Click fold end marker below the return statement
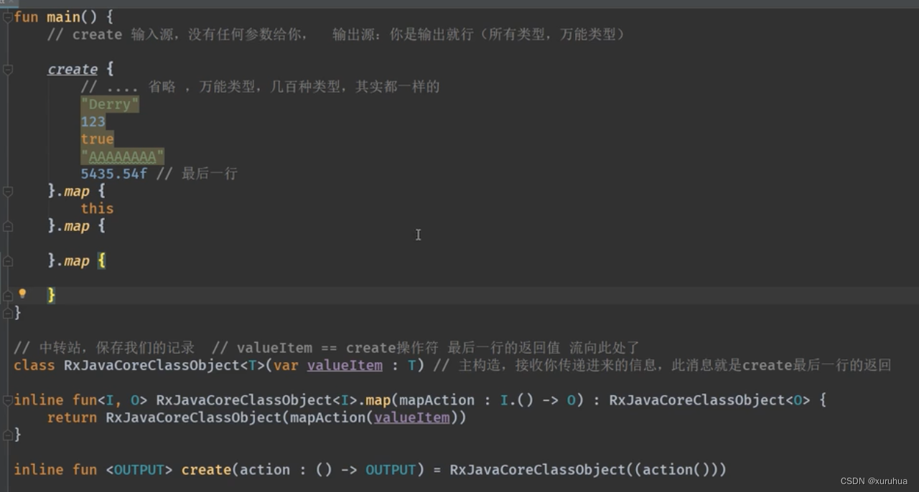 7,435
